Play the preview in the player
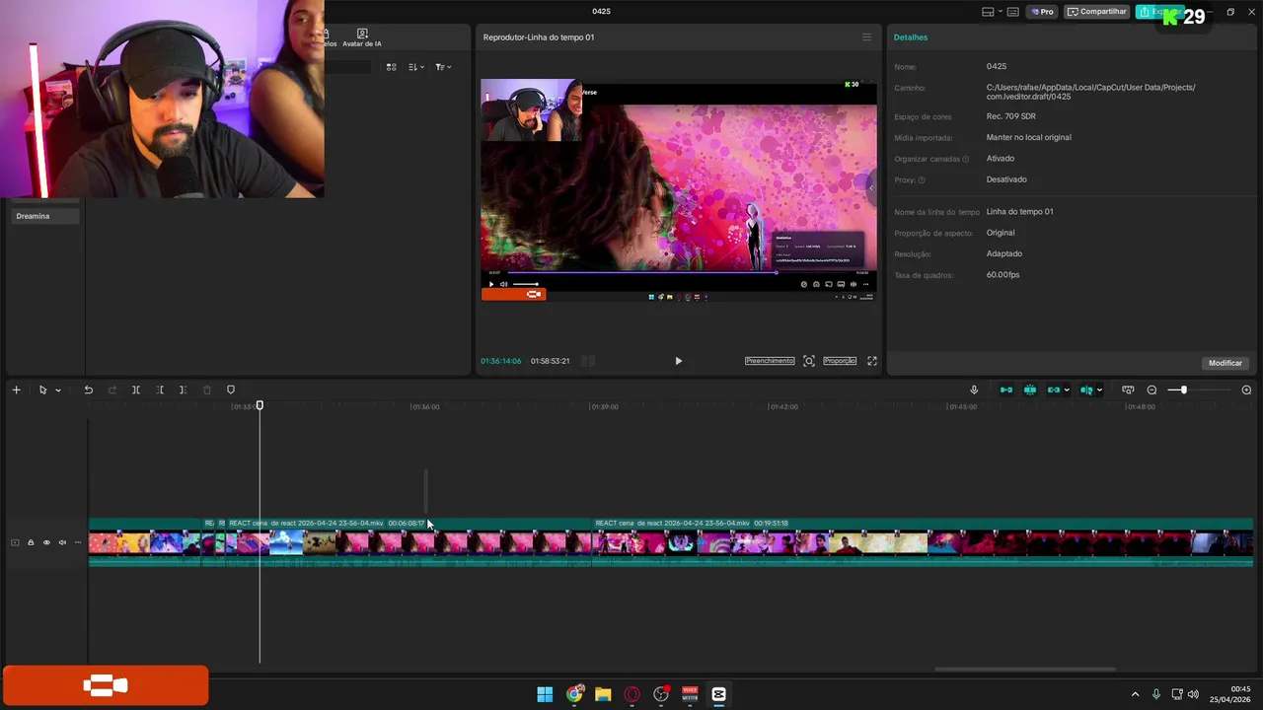The width and height of the screenshot is (1263, 710). tap(678, 361)
